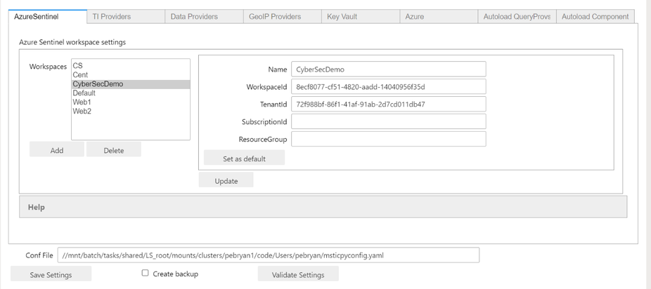Select CS workspace in list
This screenshot has width=651, height=289.
pyautogui.click(x=131, y=65)
